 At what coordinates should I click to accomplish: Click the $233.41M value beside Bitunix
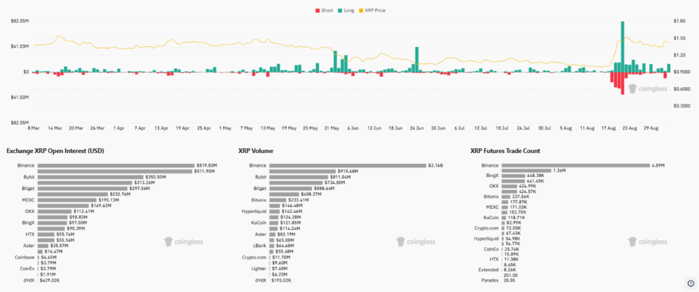298,200
